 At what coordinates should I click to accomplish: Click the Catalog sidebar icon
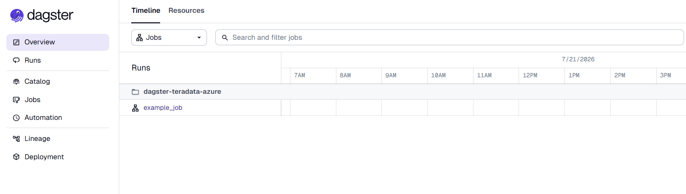[17, 81]
